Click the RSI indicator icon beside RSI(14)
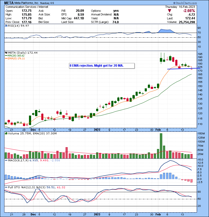This screenshot has height=217, width=209. (6, 26)
